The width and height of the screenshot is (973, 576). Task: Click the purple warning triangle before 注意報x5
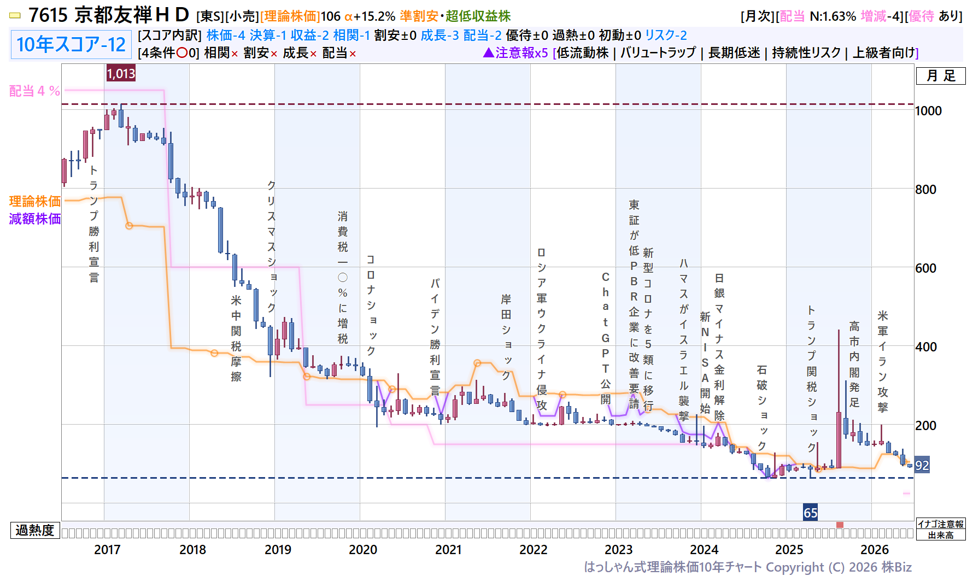coord(489,53)
